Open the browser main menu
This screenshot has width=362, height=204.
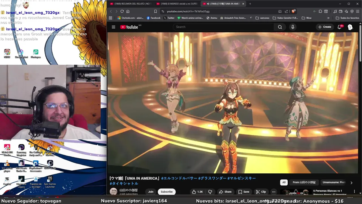click(358, 11)
